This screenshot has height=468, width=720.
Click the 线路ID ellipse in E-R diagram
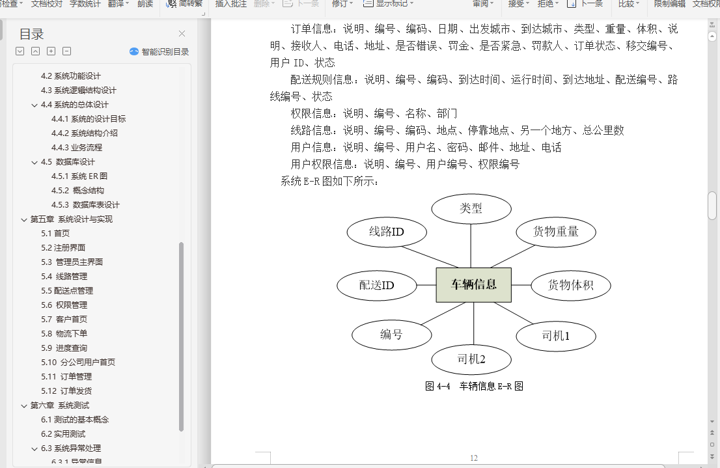[387, 232]
